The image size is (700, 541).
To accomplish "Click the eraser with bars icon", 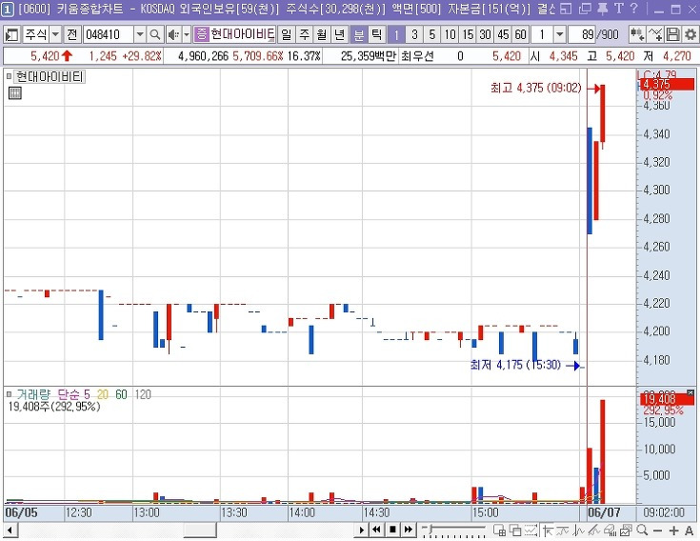I will tap(610, 531).
